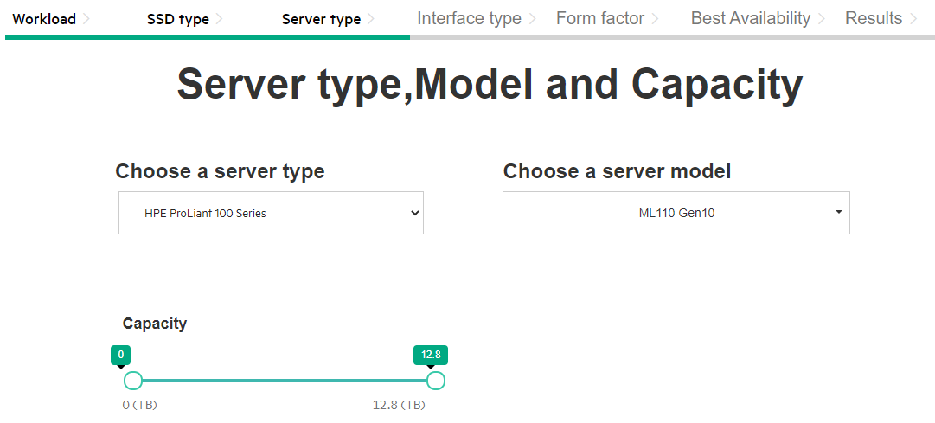Click the chevron arrow after SSD type
935x423 pixels.
220,19
